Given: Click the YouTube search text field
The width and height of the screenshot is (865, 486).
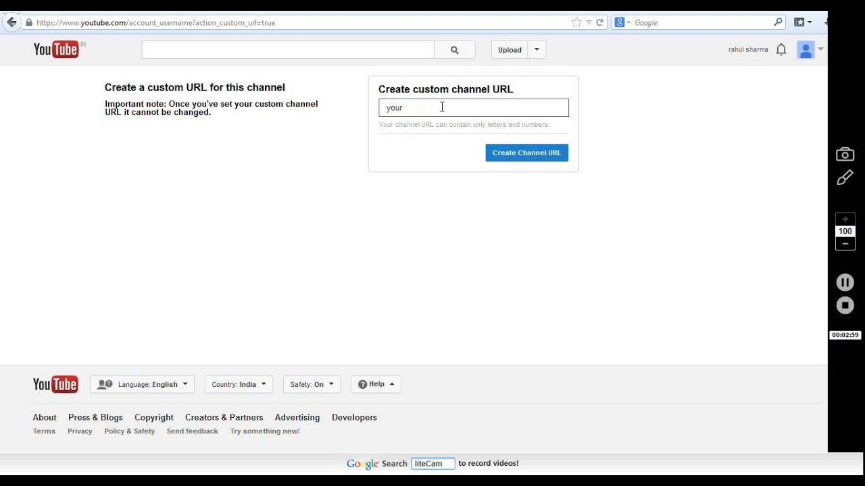Looking at the screenshot, I should pyautogui.click(x=288, y=50).
